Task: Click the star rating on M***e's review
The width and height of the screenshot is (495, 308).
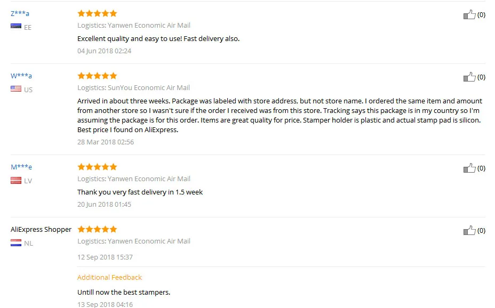Action: (x=97, y=167)
